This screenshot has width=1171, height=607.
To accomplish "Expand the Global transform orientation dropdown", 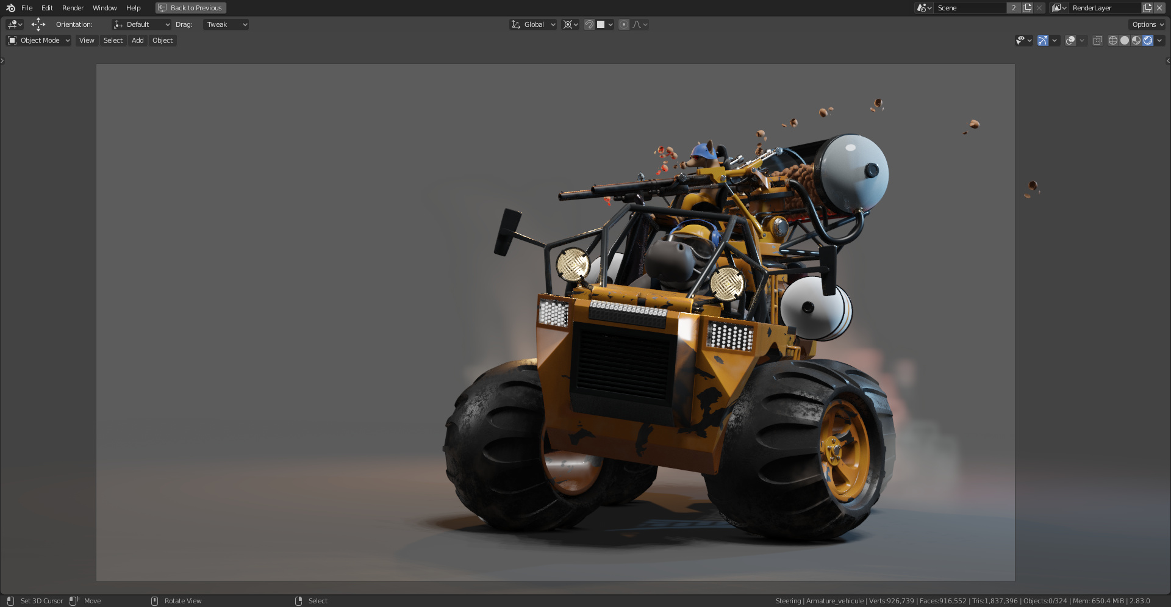I will pos(533,24).
